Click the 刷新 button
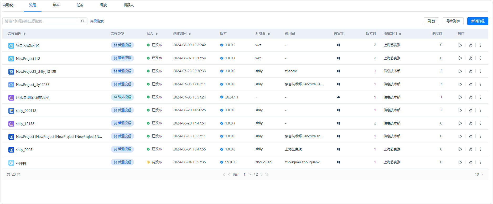This screenshot has width=493, height=204. click(431, 21)
